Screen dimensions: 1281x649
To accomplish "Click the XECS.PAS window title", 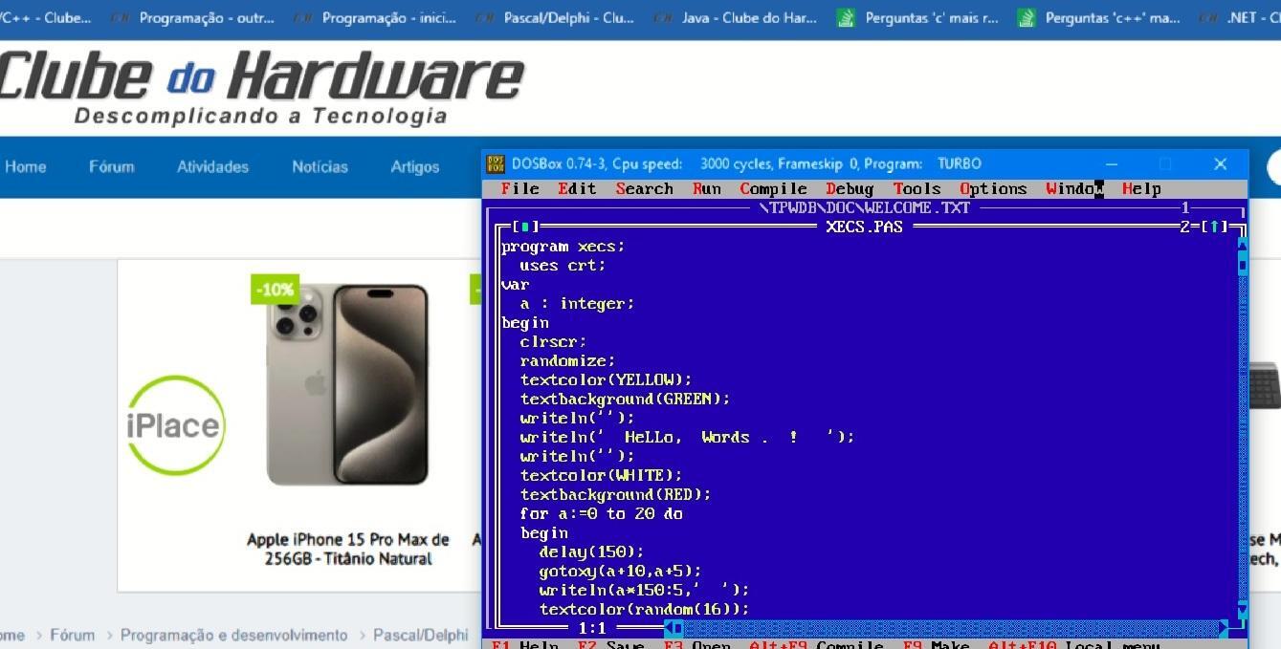I will pos(864,227).
